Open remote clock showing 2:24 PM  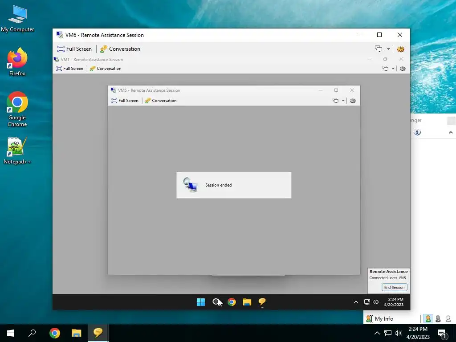[394, 302]
